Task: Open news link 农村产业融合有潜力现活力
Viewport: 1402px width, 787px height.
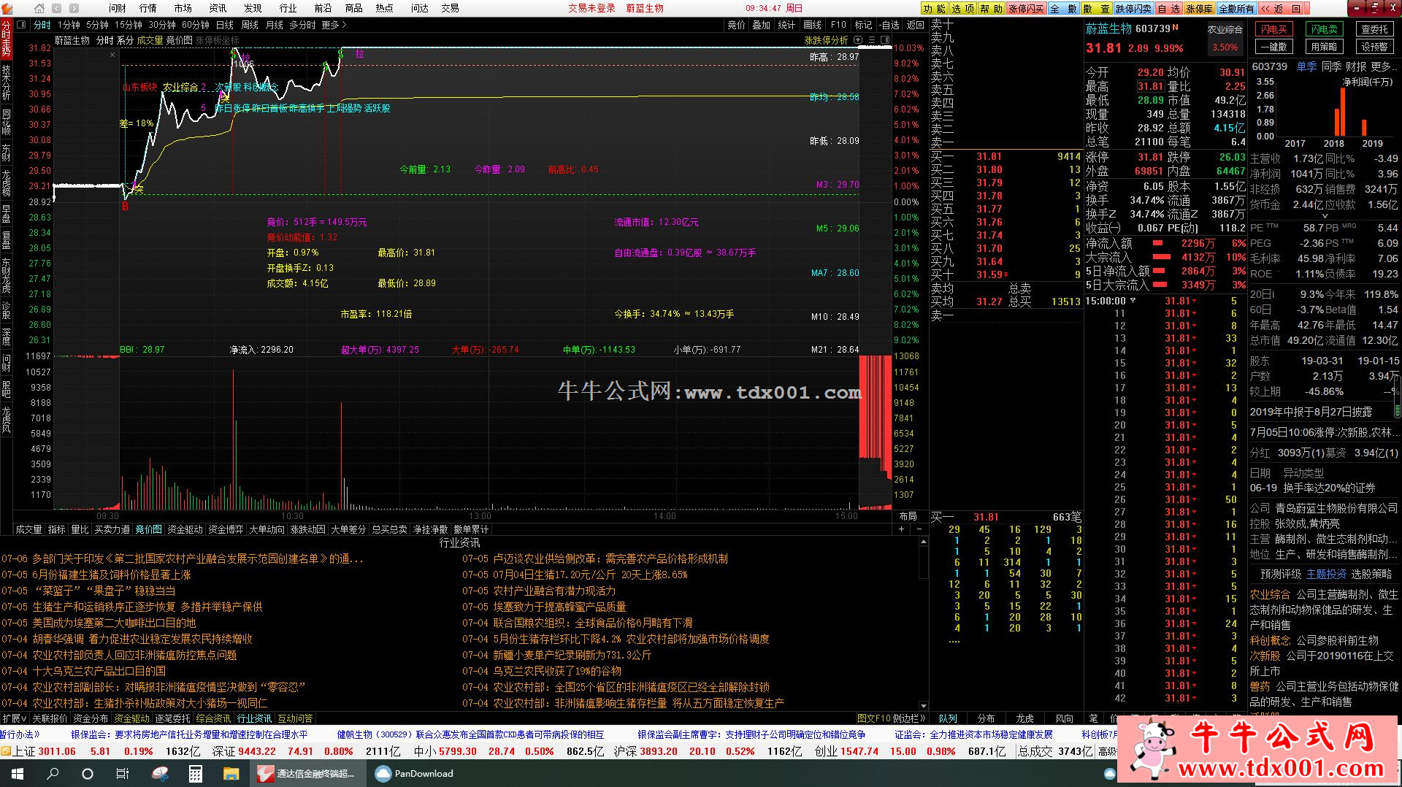Action: click(554, 591)
